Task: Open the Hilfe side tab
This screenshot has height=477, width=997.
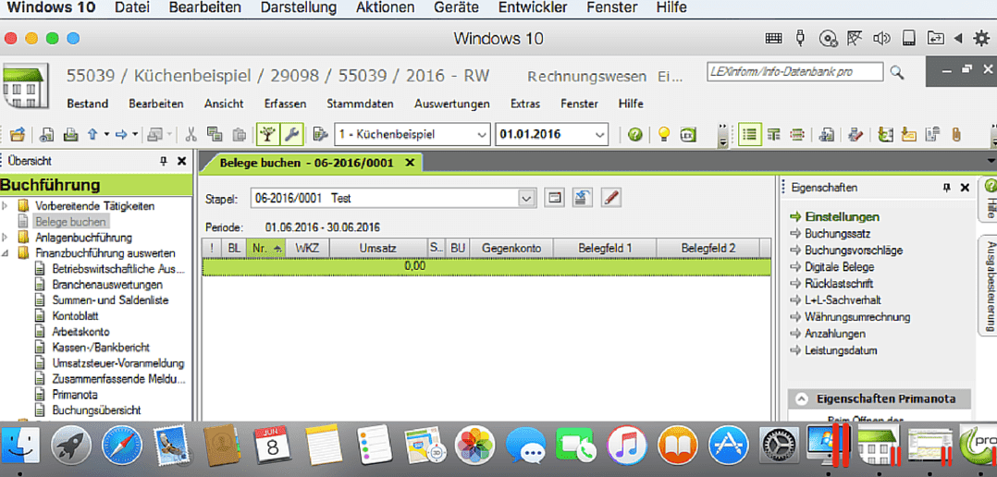Action: pos(989,200)
